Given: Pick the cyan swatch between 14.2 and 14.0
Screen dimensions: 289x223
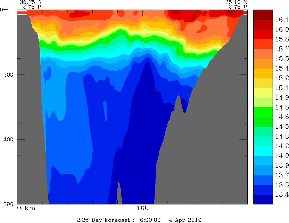Looking at the screenshot, I should click(x=263, y=151).
